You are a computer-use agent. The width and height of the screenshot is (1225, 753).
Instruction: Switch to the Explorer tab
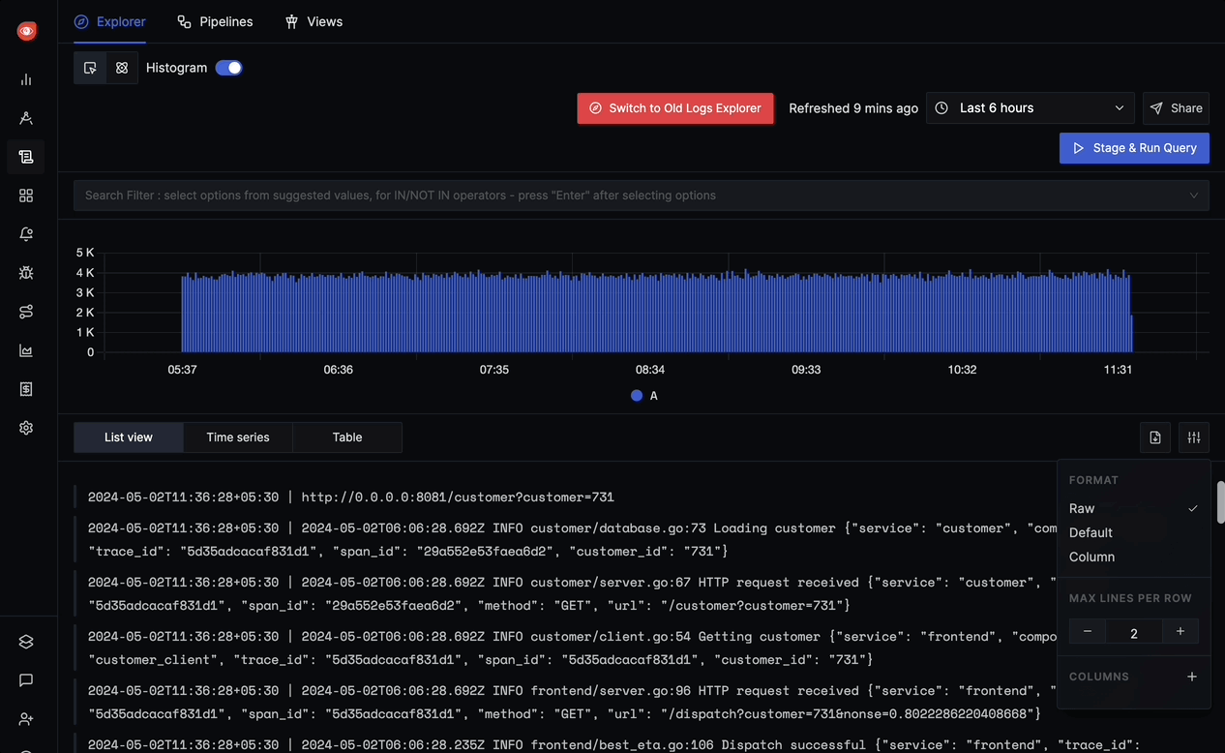tap(110, 21)
